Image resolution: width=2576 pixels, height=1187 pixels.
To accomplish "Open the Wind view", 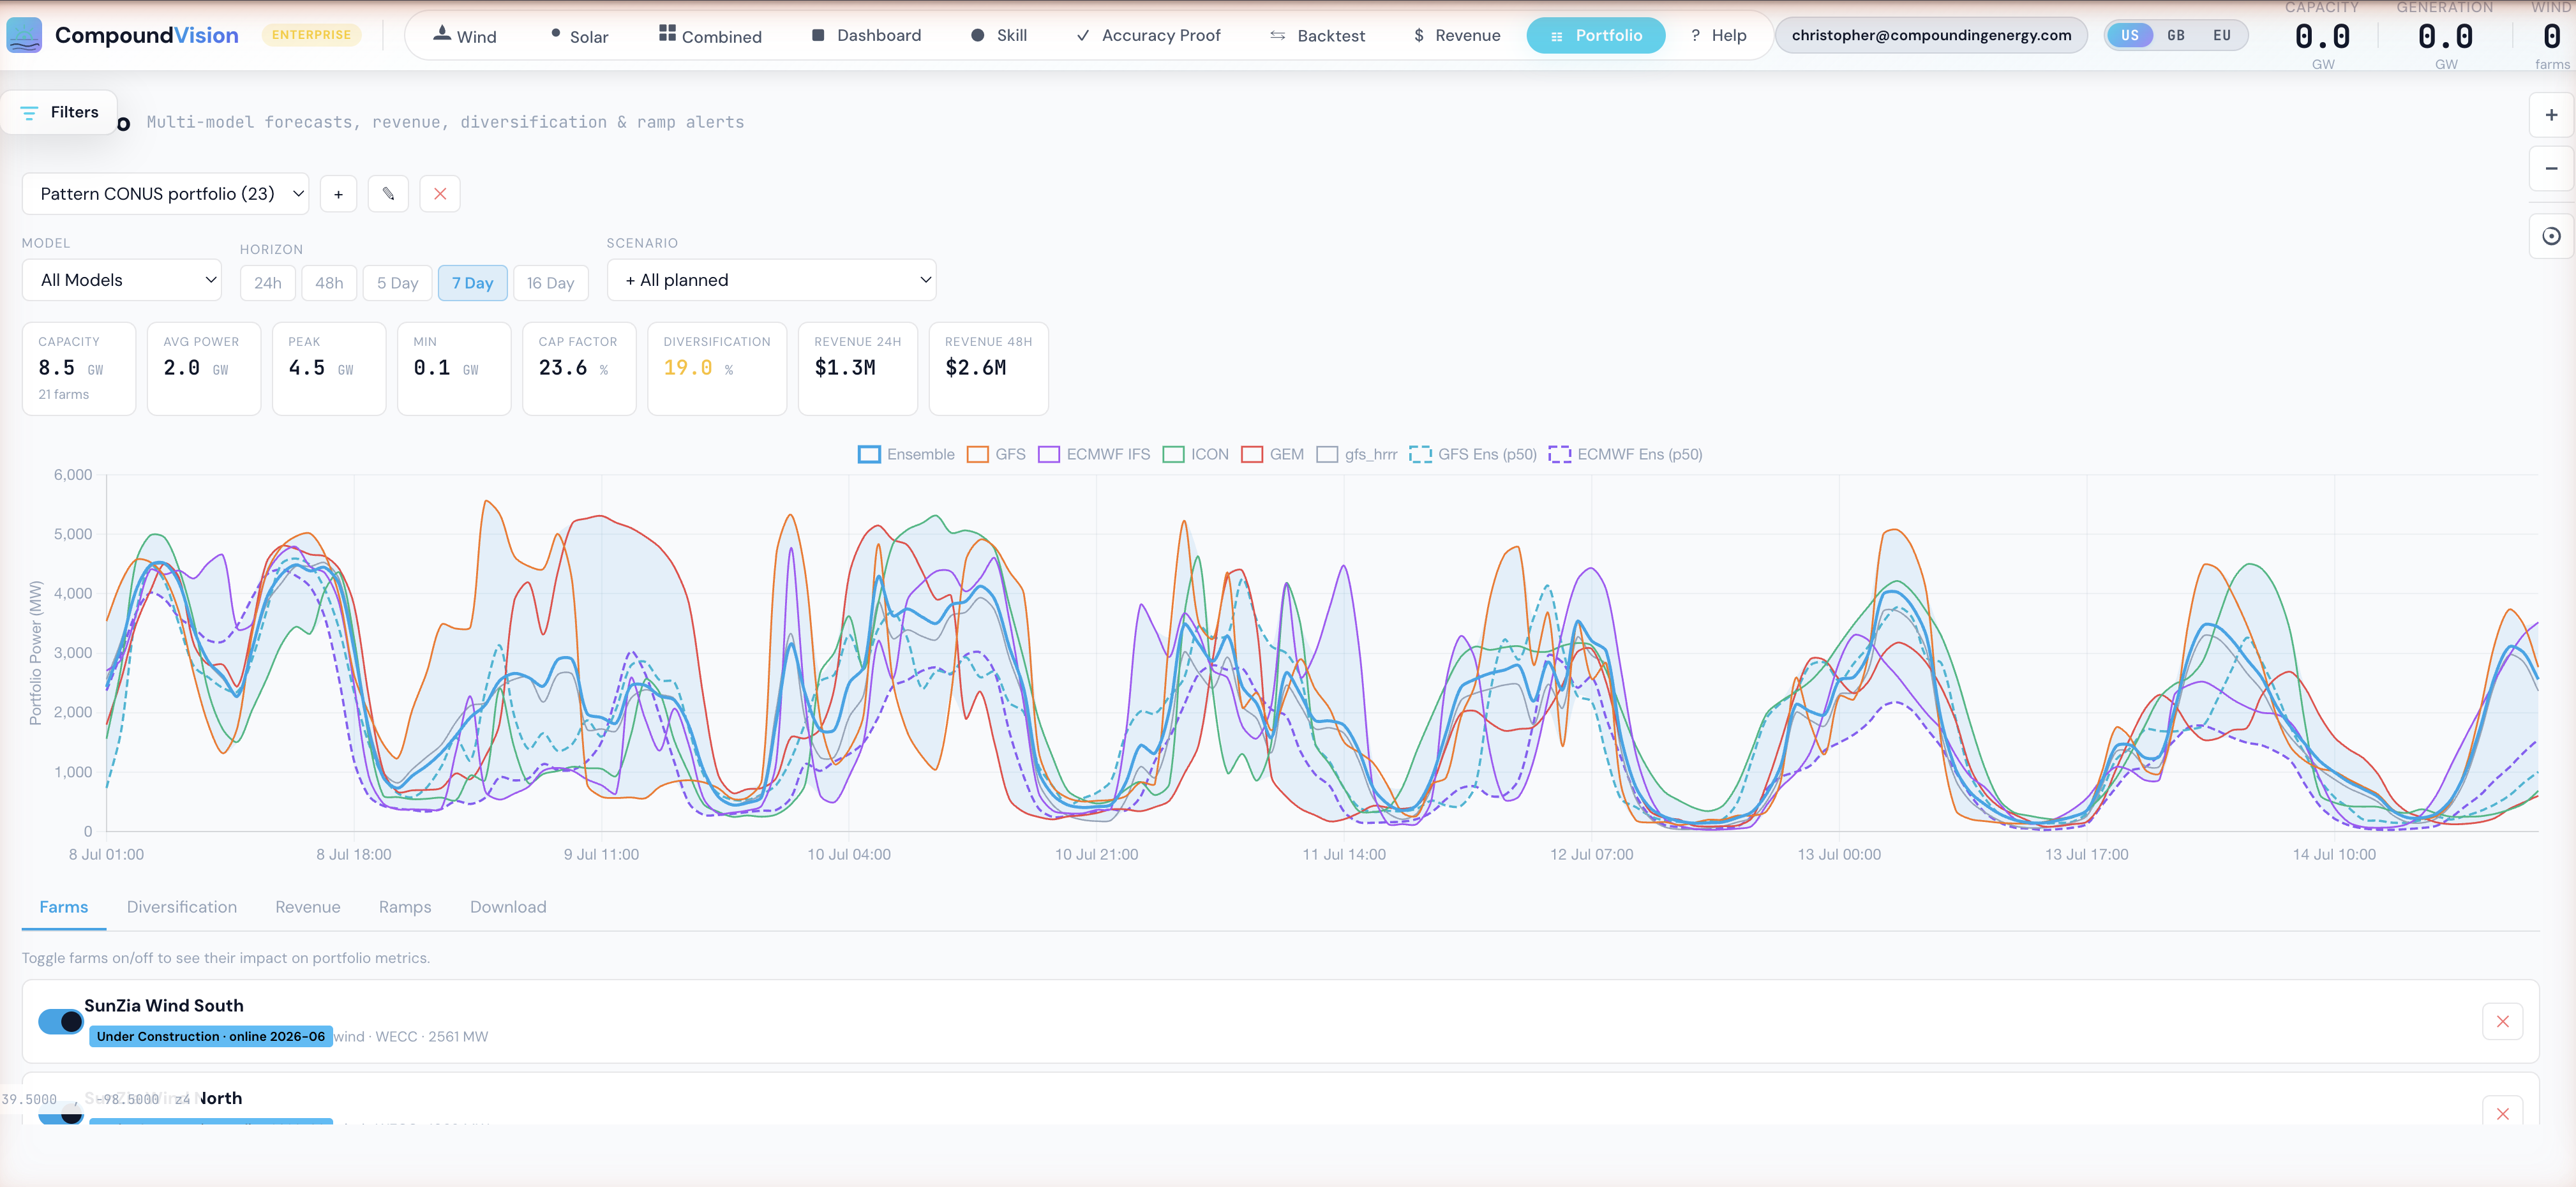I will click(x=465, y=35).
